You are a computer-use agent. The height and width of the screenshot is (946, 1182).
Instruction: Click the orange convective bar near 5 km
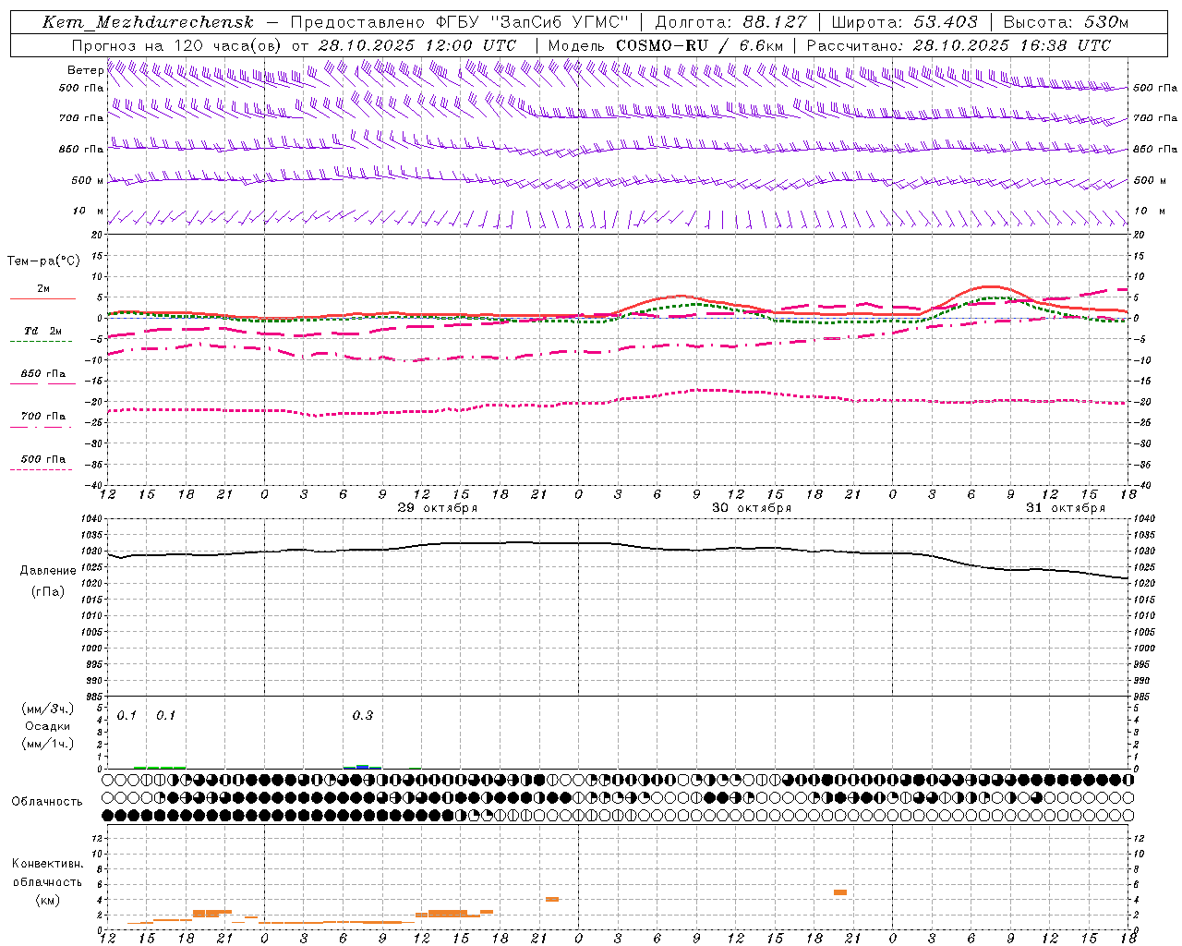tap(840, 892)
